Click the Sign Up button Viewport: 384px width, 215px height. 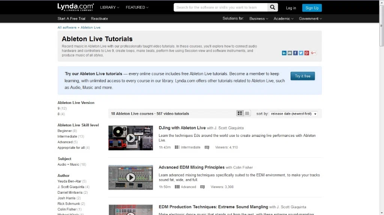(x=312, y=8)
